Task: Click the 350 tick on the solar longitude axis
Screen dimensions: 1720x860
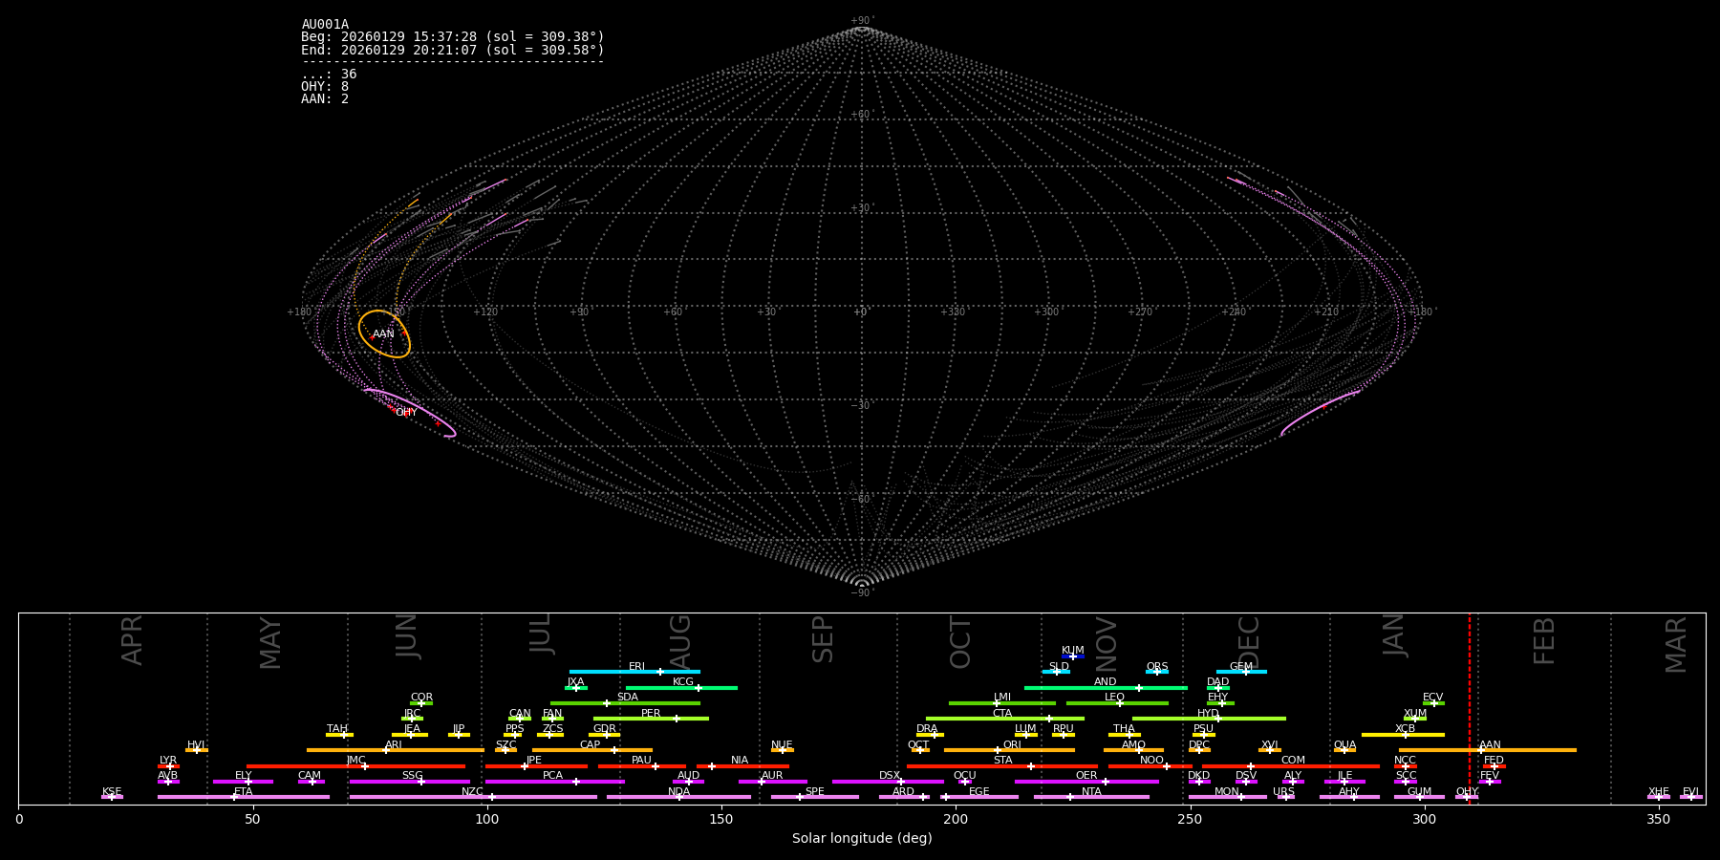Action: (1659, 820)
